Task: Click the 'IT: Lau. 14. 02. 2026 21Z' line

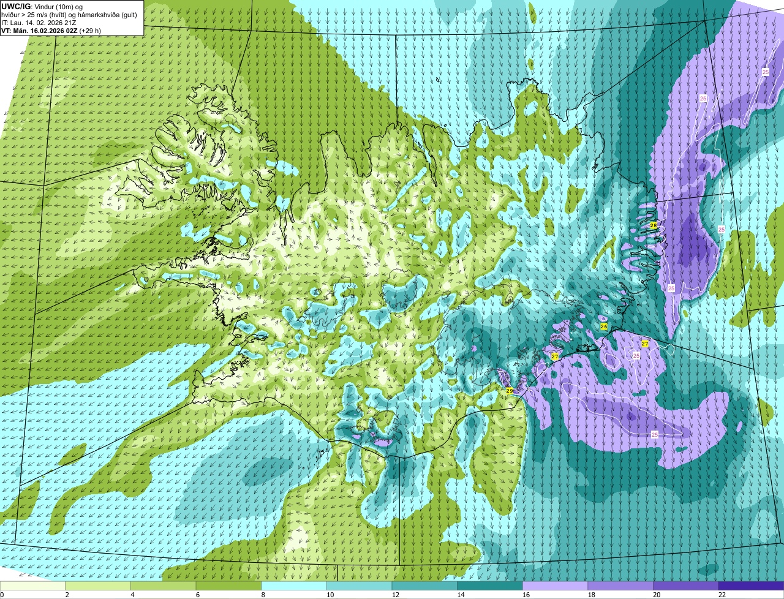Action: point(37,22)
